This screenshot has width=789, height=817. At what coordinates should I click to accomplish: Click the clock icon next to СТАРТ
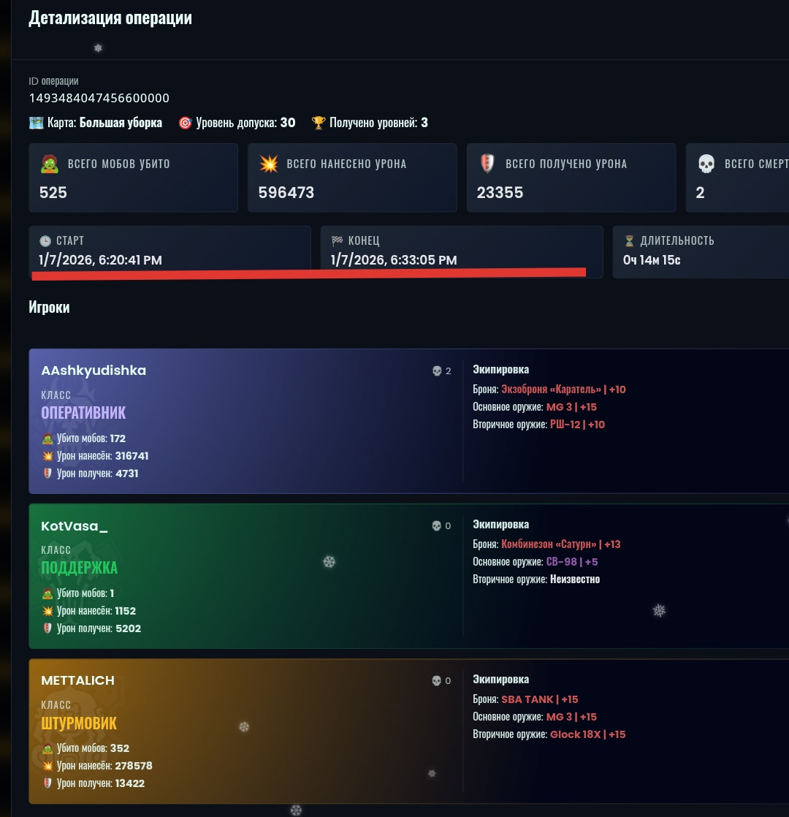[x=45, y=240]
